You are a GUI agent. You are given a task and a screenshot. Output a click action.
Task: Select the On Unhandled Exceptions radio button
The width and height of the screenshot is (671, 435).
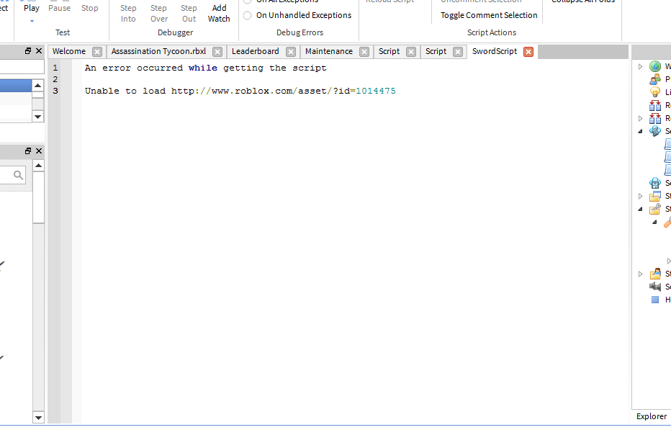pos(248,15)
